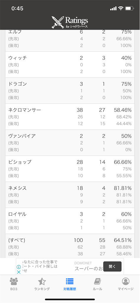Select the ロイヤル class row
Image resolution: width=140 pixels, height=303 pixels.
tap(70, 221)
